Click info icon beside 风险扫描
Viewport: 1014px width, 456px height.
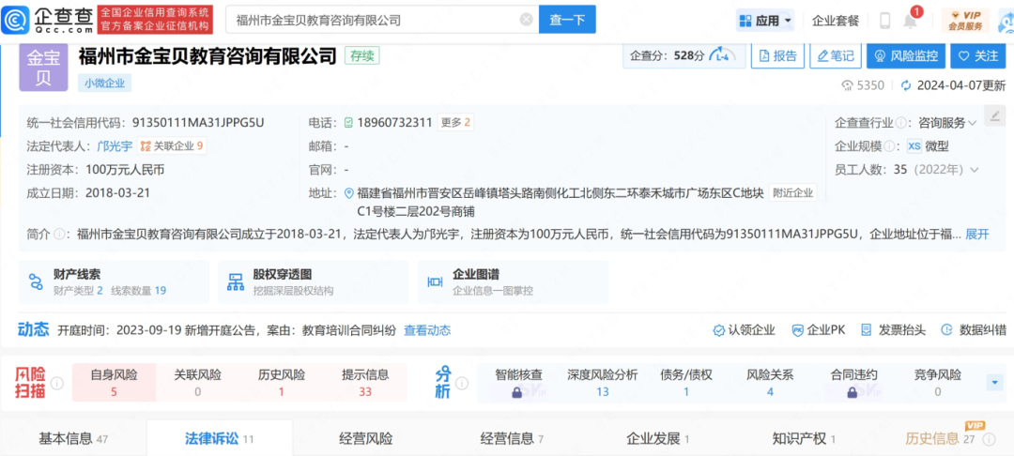click(57, 383)
